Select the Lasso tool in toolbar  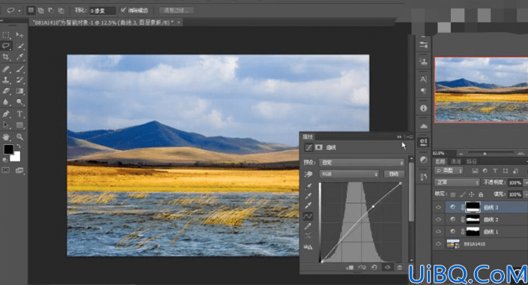click(x=6, y=46)
